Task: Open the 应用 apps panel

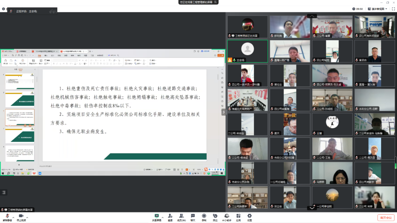Action: pos(238,216)
